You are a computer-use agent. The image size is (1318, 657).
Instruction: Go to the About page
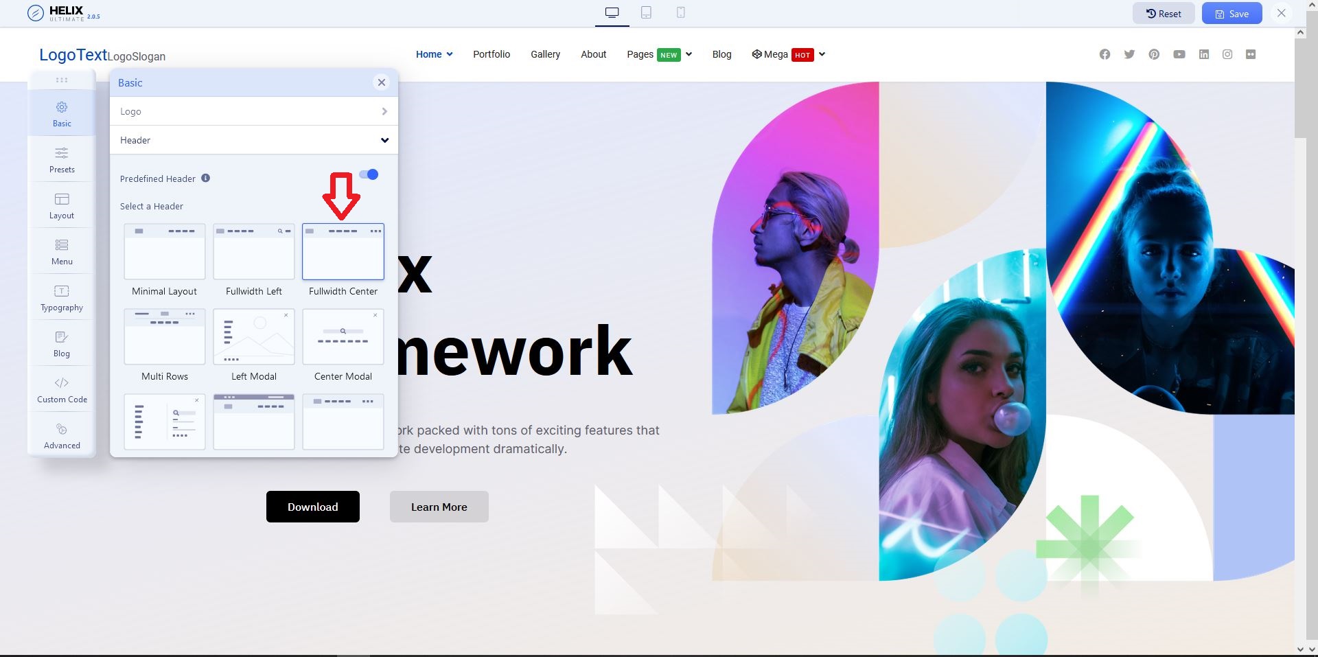point(594,54)
